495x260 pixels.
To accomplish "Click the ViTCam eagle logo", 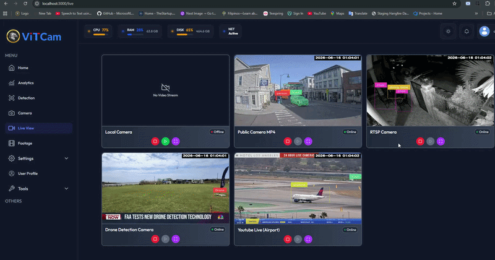I will point(13,37).
